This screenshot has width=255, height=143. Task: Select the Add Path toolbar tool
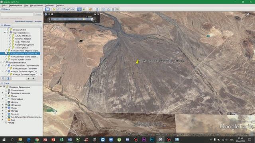(63, 10)
